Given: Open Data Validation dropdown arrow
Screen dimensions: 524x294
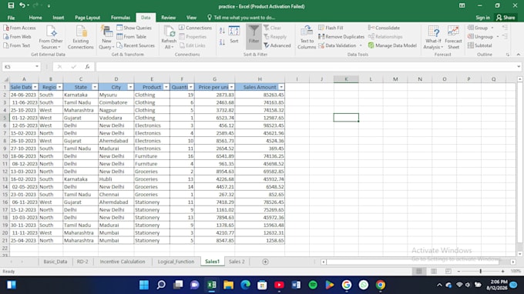Looking at the screenshot, I should pos(361,45).
